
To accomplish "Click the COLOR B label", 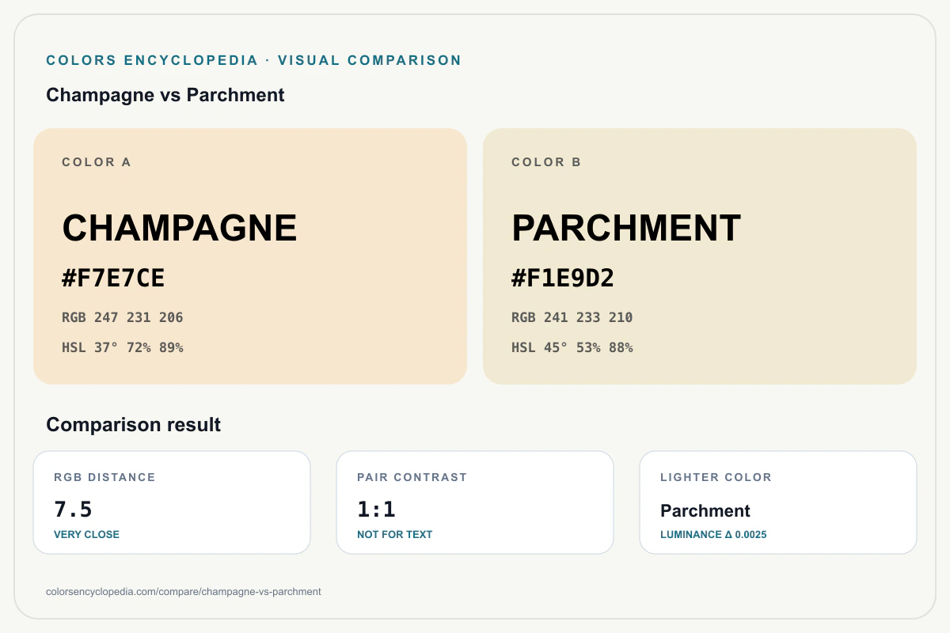I will click(546, 162).
